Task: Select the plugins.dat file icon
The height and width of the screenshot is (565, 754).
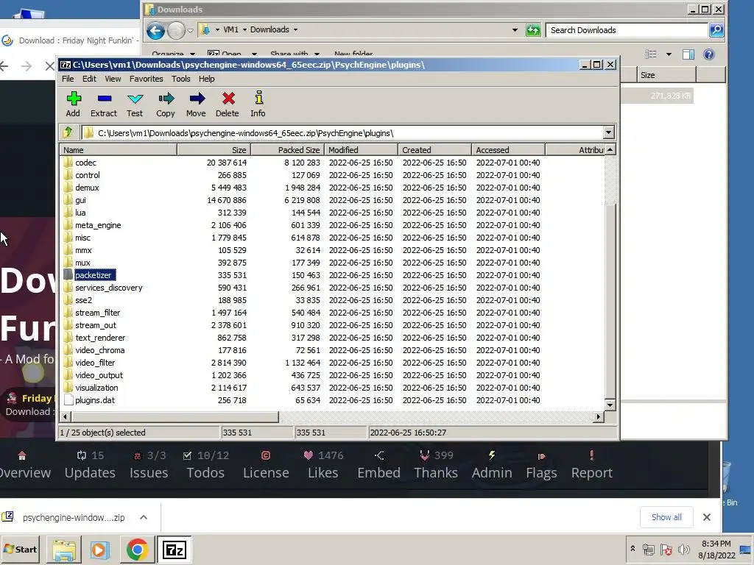Action: [x=68, y=399]
